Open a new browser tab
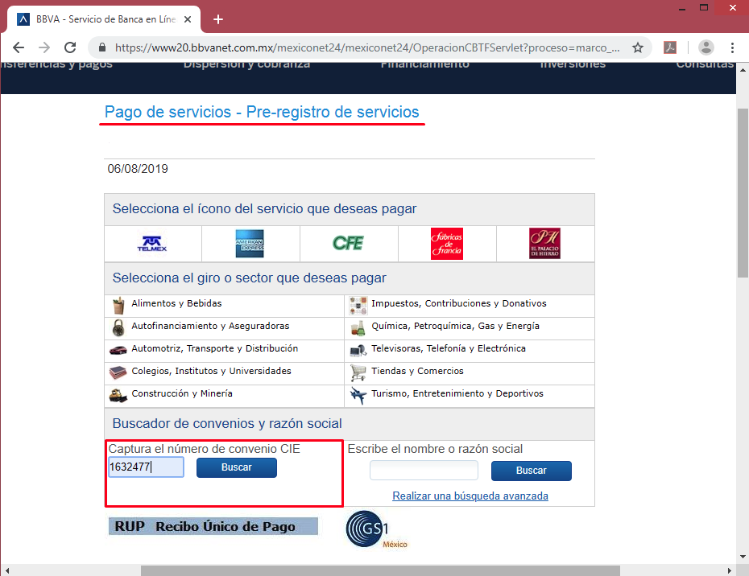Screen dimensions: 749x576 coord(218,19)
